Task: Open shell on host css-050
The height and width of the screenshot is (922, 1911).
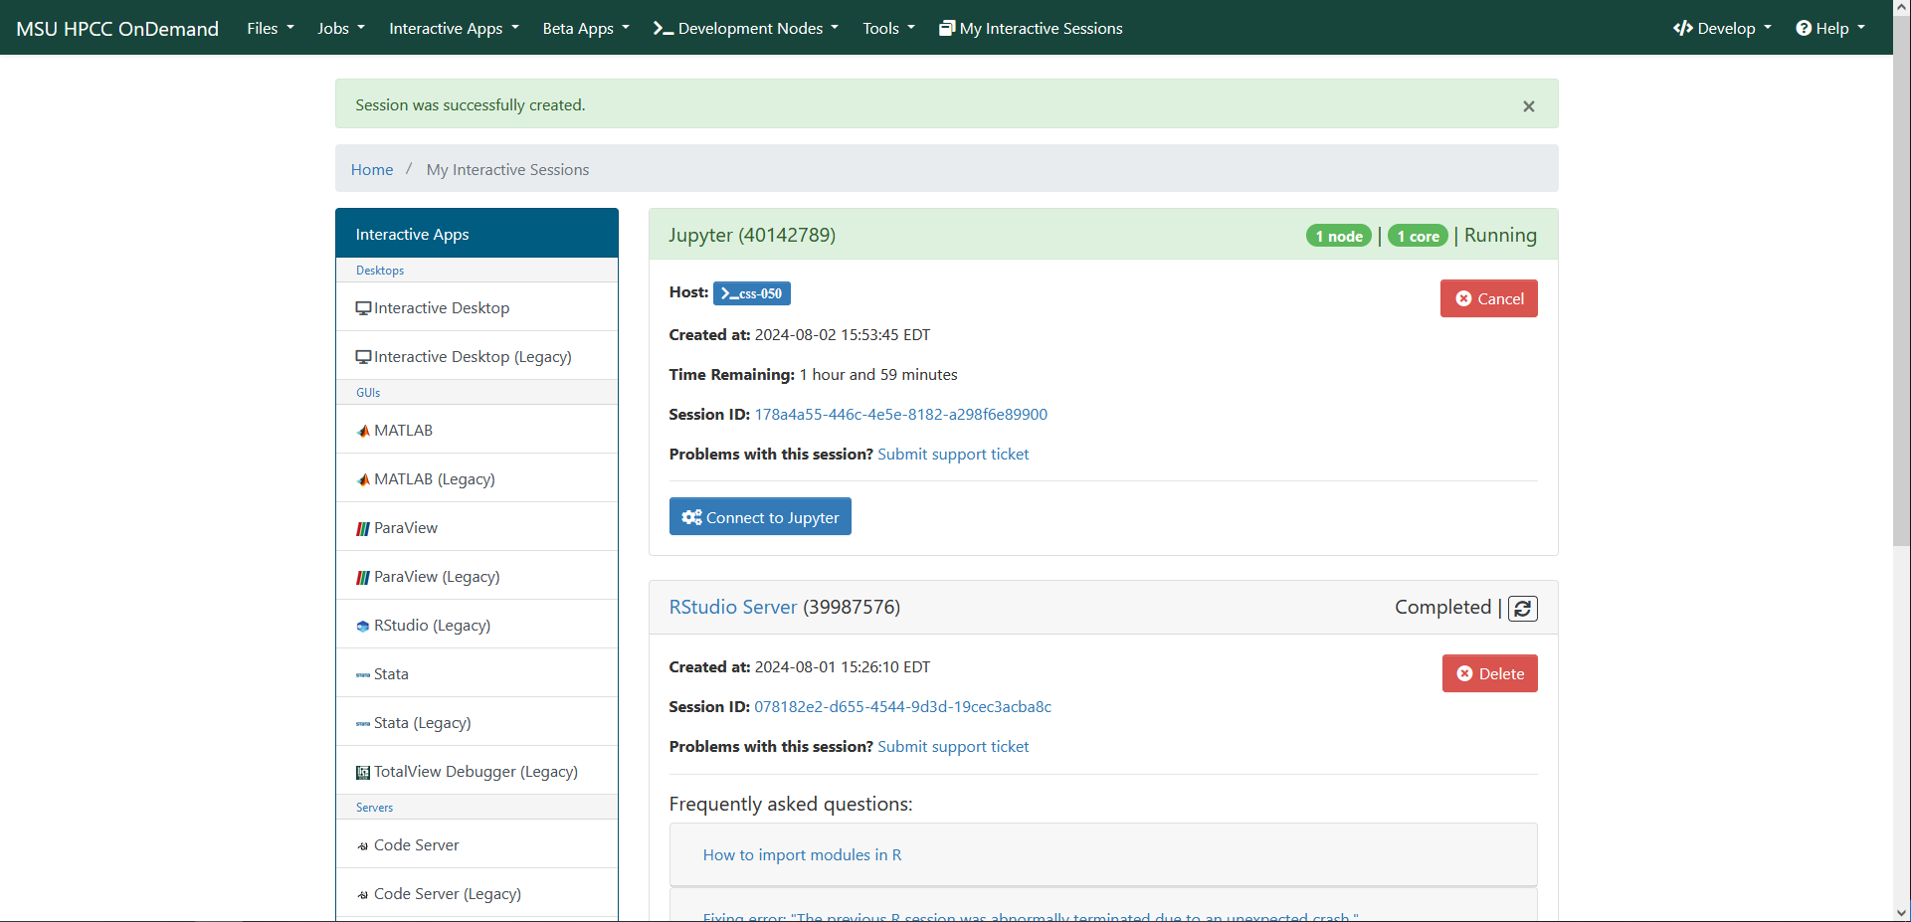Action: click(752, 293)
